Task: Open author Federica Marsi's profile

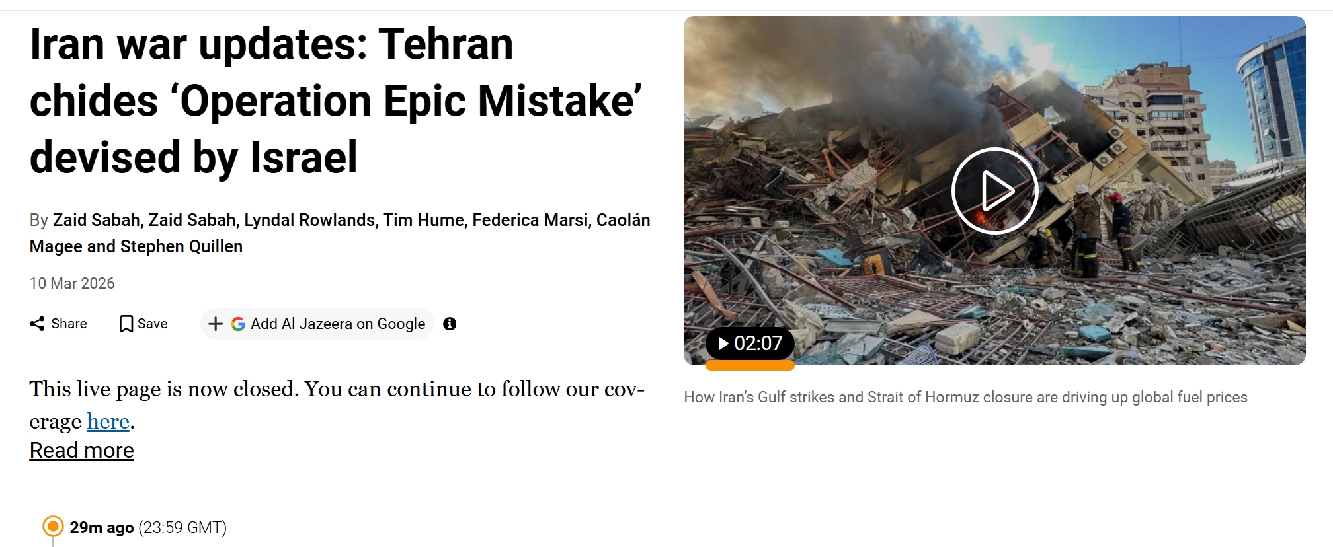Action: (530, 220)
